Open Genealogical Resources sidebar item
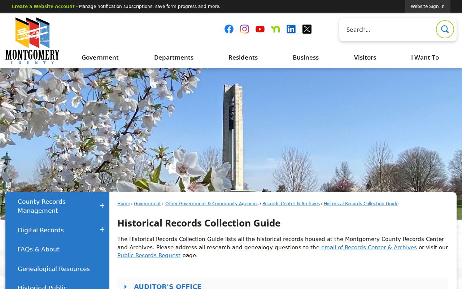 pyautogui.click(x=54, y=269)
